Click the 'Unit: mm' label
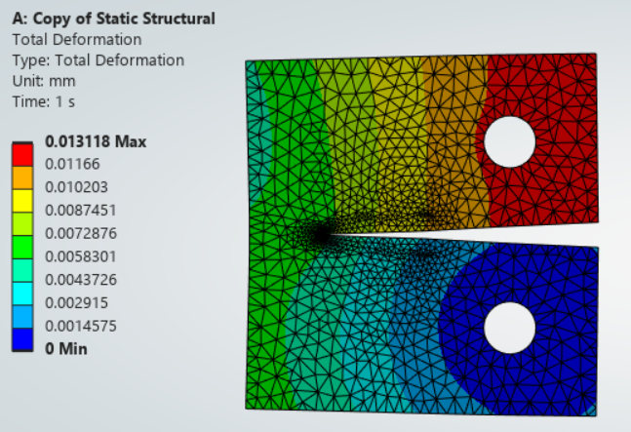The height and width of the screenshot is (432, 631). pyautogui.click(x=42, y=80)
